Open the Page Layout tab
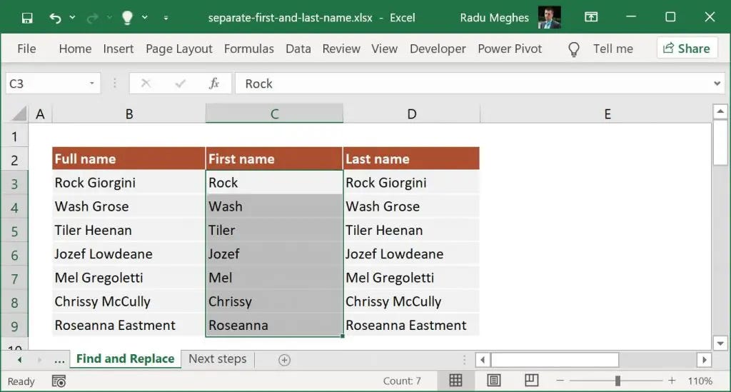This screenshot has height=392, width=731. pyautogui.click(x=178, y=49)
